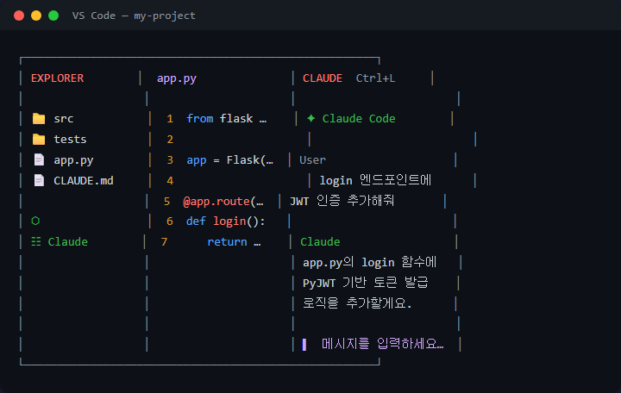This screenshot has height=393, width=621.
Task: Click line number 1 in the editor
Action: (x=170, y=118)
